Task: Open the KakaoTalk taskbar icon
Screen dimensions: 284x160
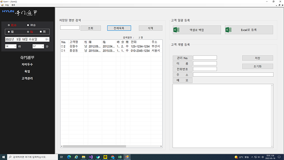Action: coord(105,157)
